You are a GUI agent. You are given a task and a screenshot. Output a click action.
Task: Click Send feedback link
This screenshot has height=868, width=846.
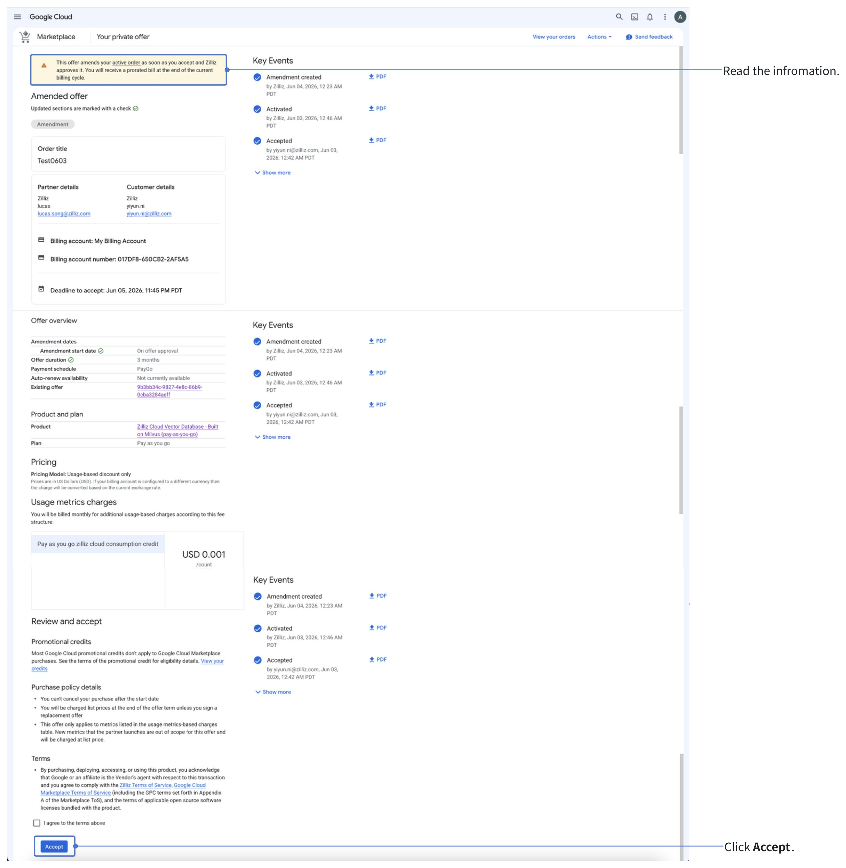654,37
